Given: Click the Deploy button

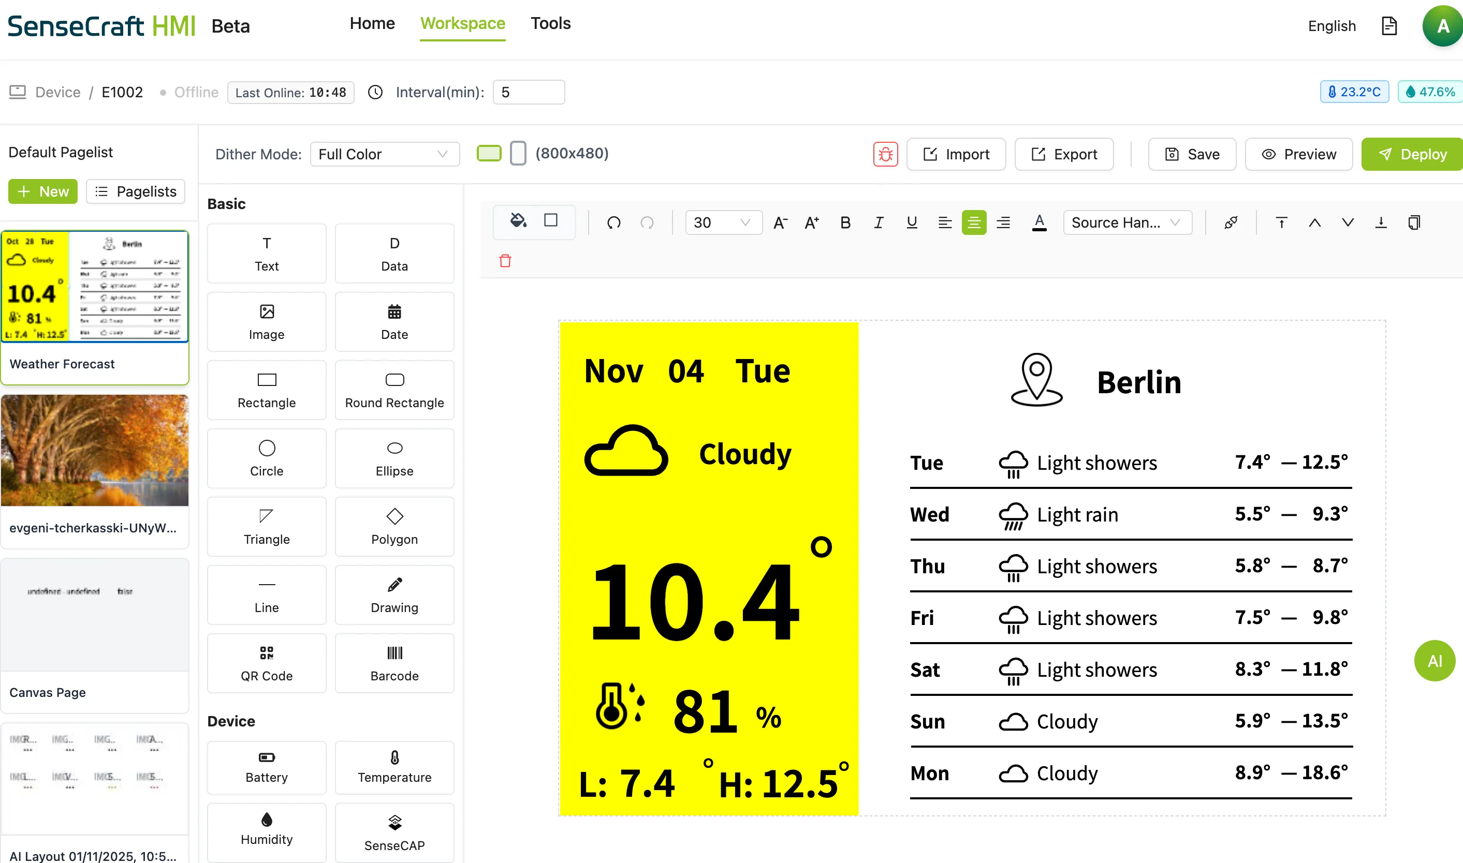Looking at the screenshot, I should pos(1412,154).
